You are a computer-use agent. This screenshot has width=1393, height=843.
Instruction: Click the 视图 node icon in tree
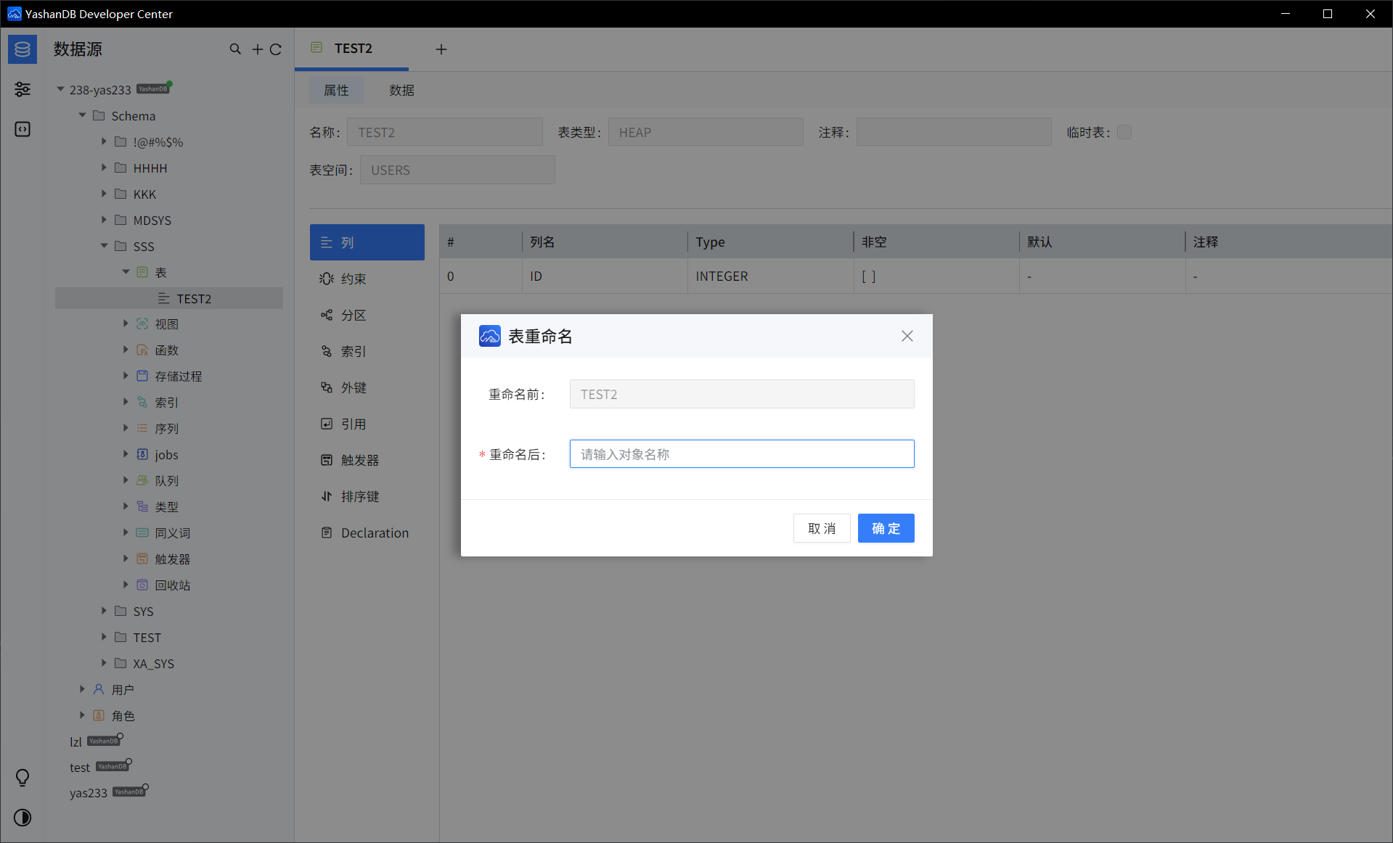[x=142, y=324]
